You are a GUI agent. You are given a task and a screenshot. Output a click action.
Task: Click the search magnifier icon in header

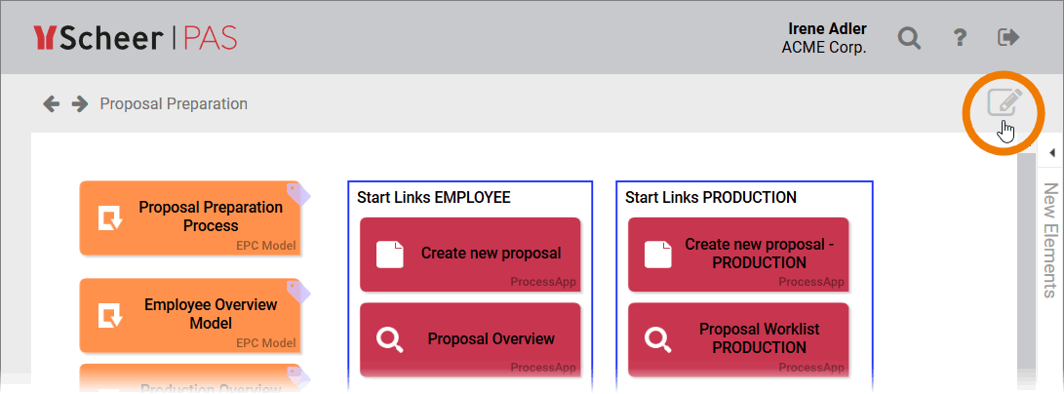click(x=909, y=38)
